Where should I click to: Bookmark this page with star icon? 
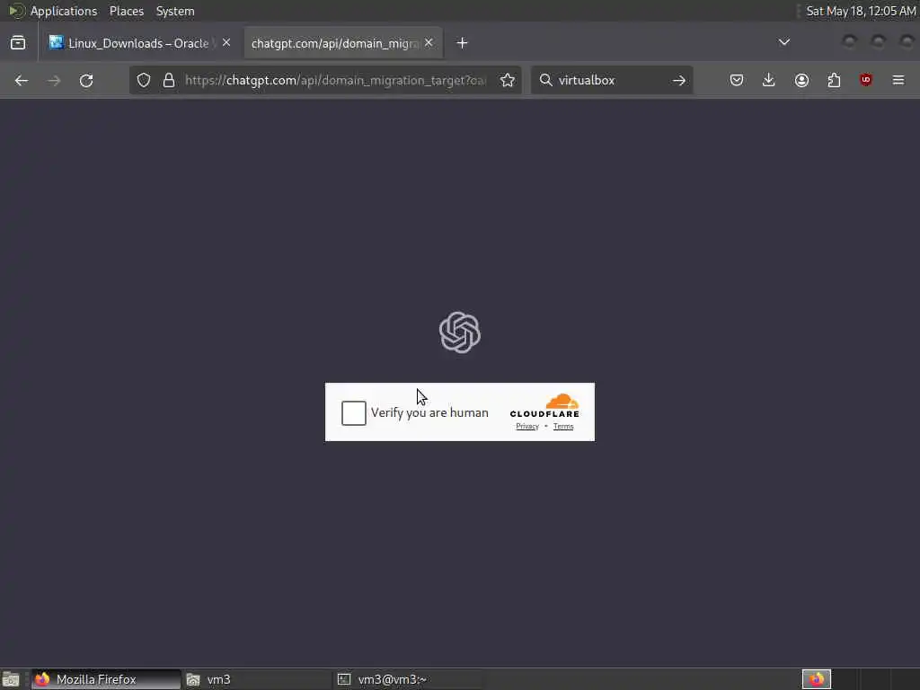[x=508, y=80]
